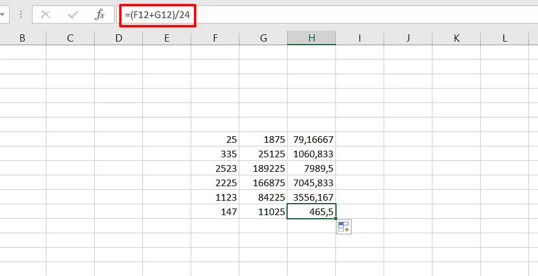This screenshot has height=276, width=538.
Task: Select the cell containing 79,16667
Action: [x=311, y=139]
